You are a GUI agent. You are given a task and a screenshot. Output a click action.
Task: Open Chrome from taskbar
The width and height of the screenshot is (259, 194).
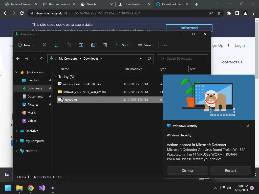click(31, 188)
